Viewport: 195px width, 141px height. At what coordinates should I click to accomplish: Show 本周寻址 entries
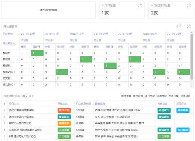162,96
